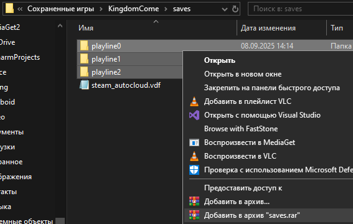Expand hidden path via double chevron
Image resolution: width=353 pixels, height=224 pixels.
pos(20,9)
